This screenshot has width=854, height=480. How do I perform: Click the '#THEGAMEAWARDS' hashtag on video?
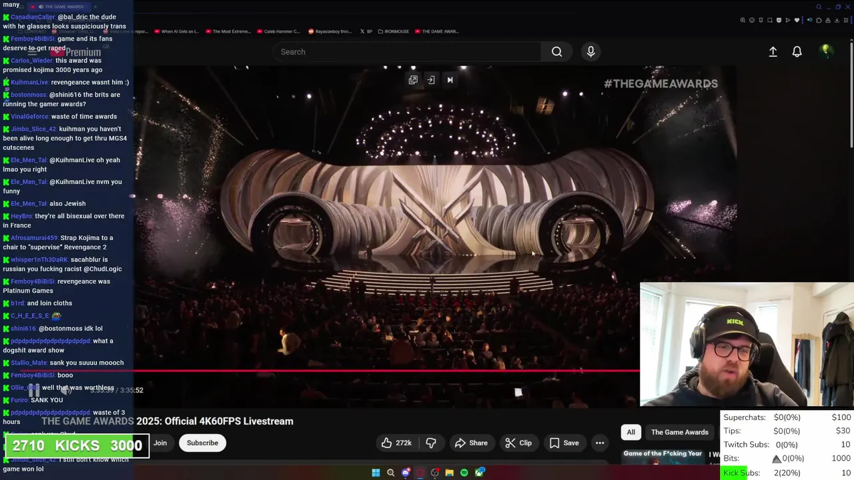pyautogui.click(x=661, y=83)
